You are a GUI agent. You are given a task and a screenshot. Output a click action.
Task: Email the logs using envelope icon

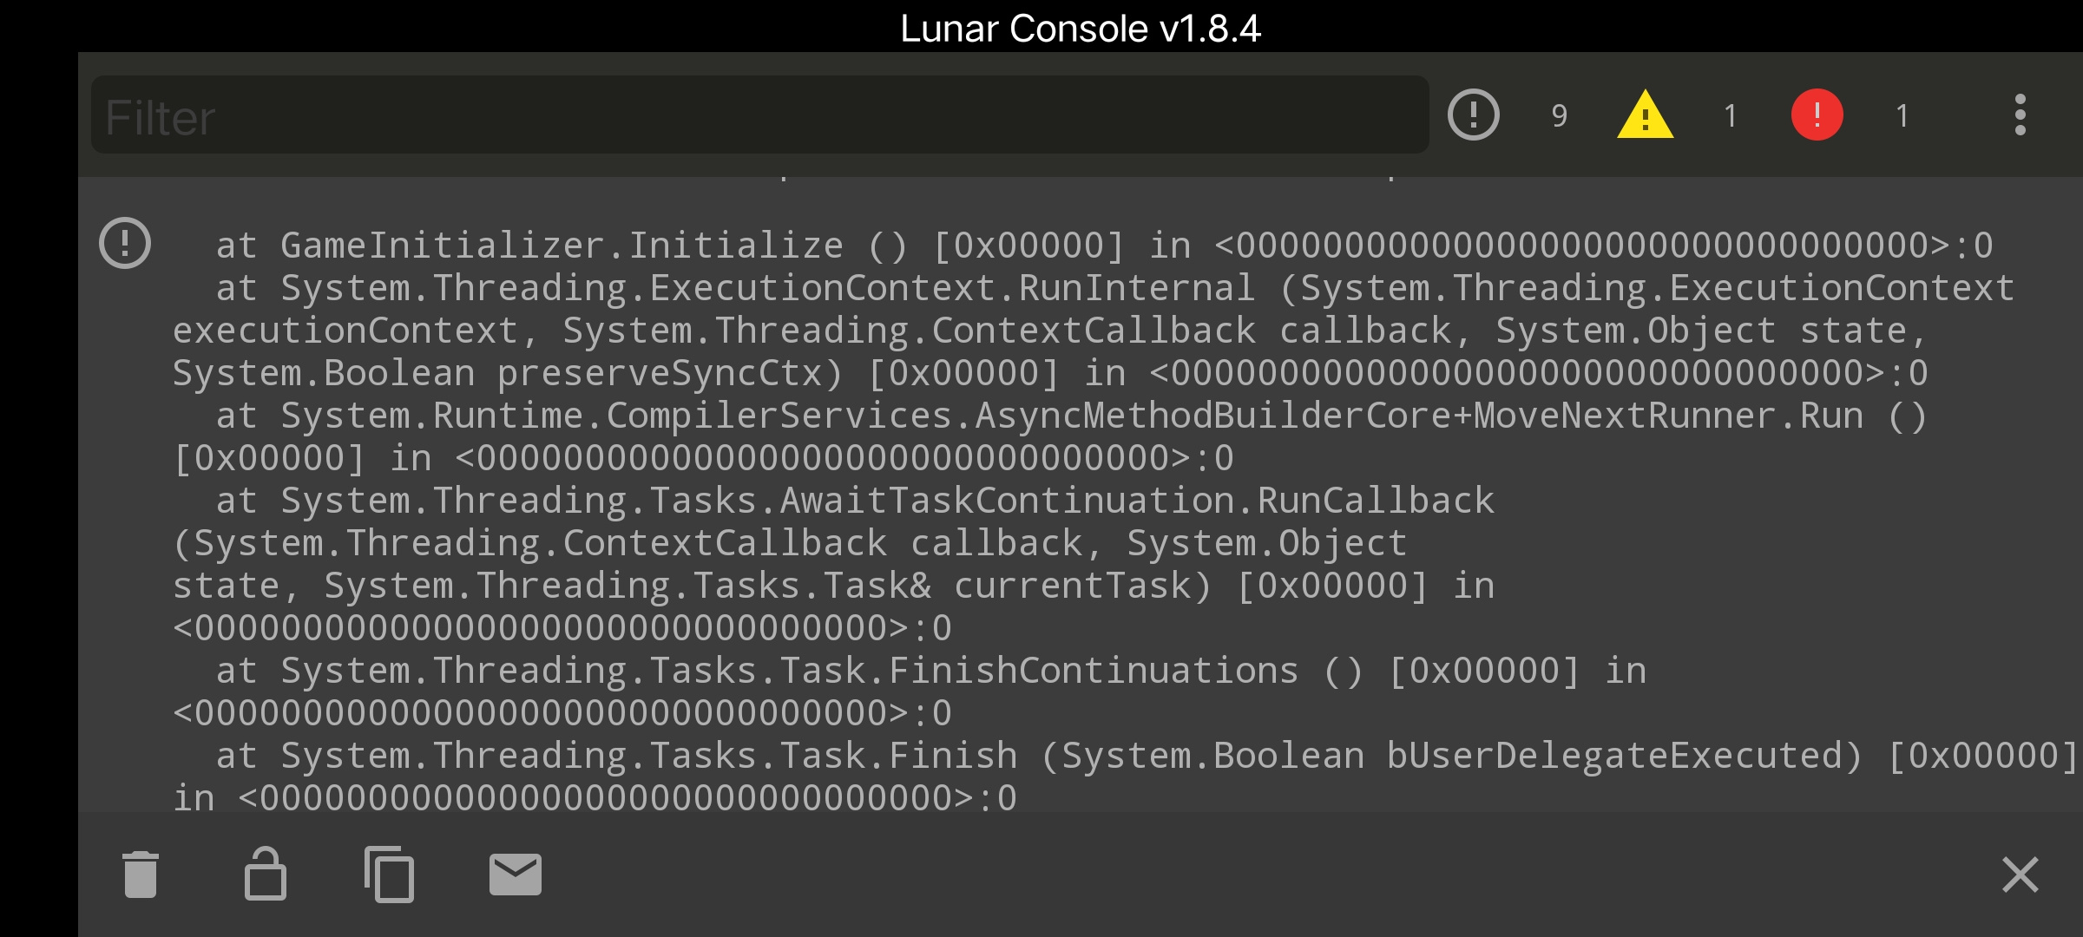(x=516, y=874)
